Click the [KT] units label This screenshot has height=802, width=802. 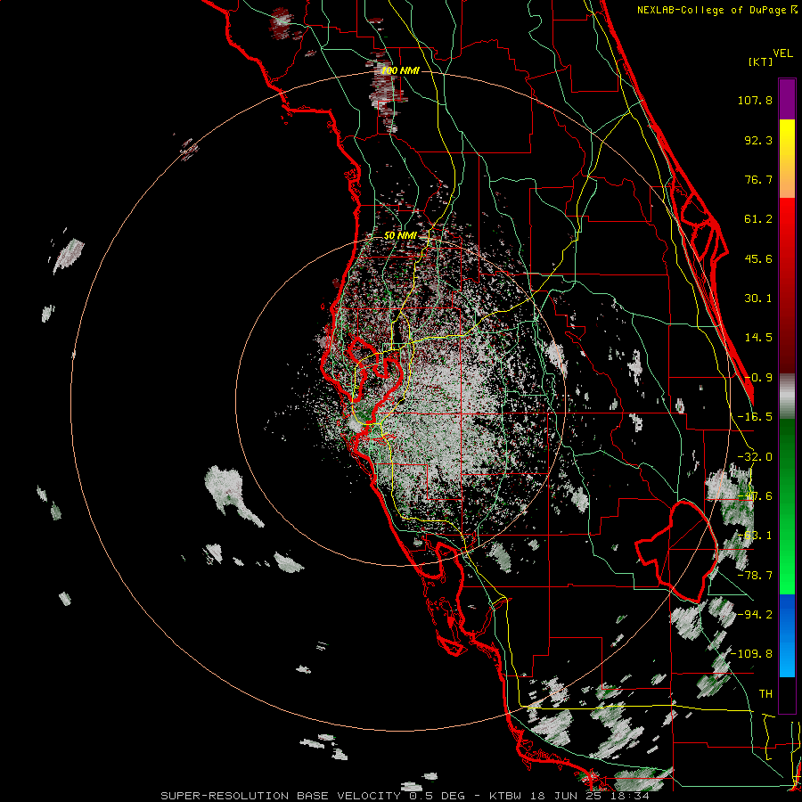[x=760, y=61]
